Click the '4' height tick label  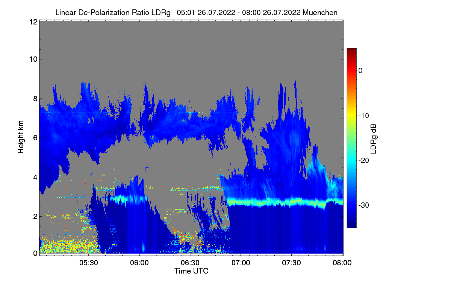click(35, 177)
